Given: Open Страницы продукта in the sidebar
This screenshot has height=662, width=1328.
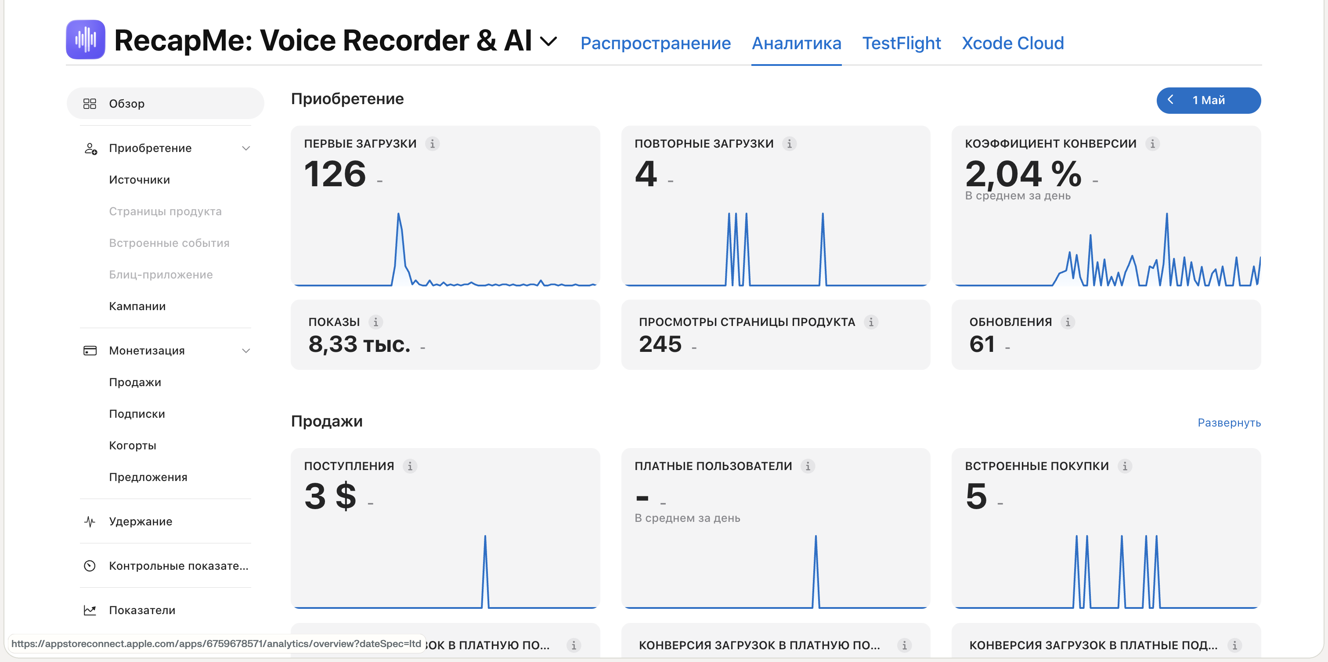Looking at the screenshot, I should point(165,211).
